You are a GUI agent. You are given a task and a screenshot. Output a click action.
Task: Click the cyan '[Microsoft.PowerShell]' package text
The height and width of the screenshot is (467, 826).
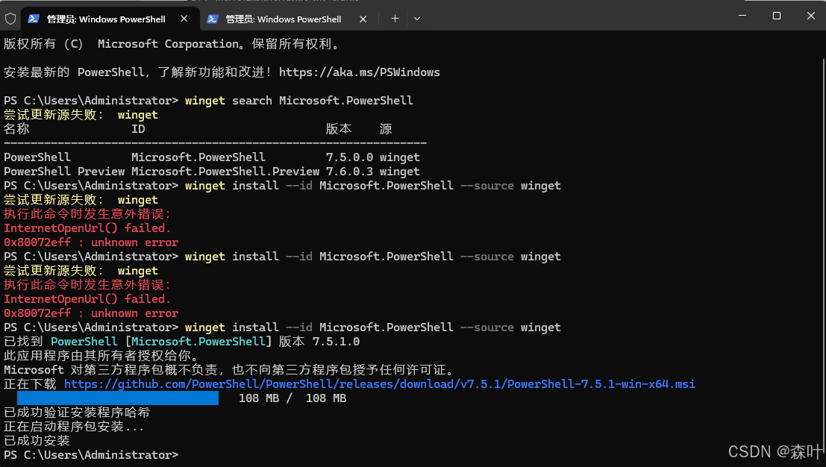click(198, 341)
